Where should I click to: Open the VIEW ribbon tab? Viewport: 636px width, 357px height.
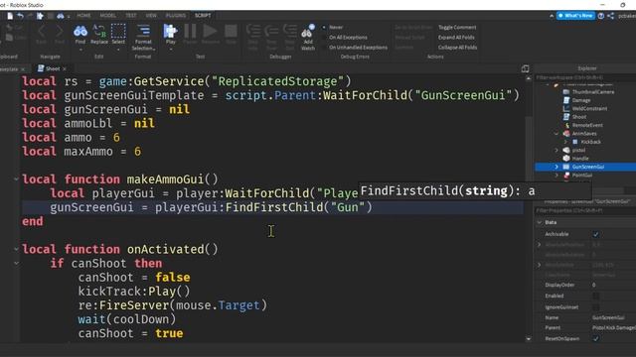click(151, 16)
